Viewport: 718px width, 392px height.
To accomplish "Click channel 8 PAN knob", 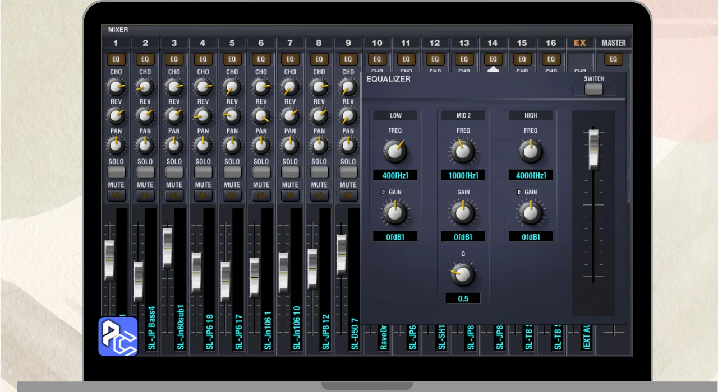I will click(x=319, y=146).
